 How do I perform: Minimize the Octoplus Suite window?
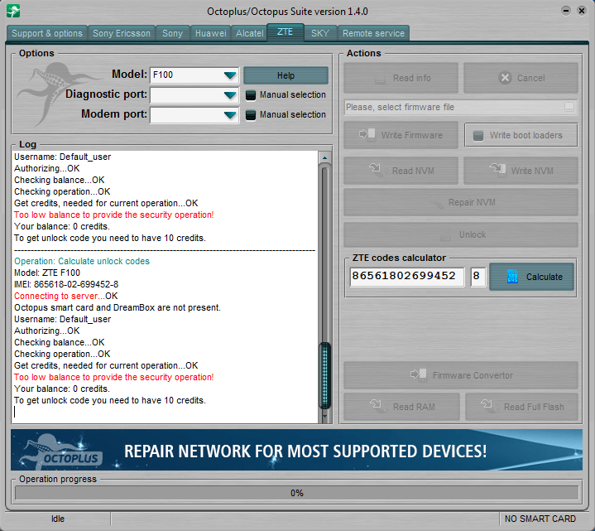(566, 11)
